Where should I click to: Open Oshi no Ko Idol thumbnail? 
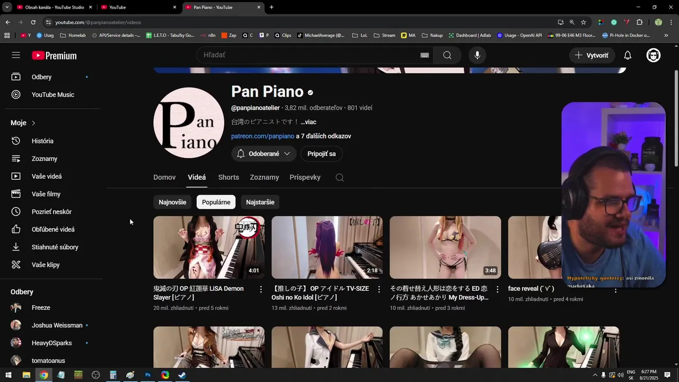327,247
